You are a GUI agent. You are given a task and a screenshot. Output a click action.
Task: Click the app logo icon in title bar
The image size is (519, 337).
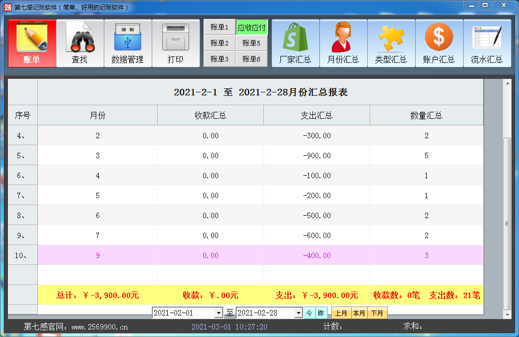[x=8, y=7]
